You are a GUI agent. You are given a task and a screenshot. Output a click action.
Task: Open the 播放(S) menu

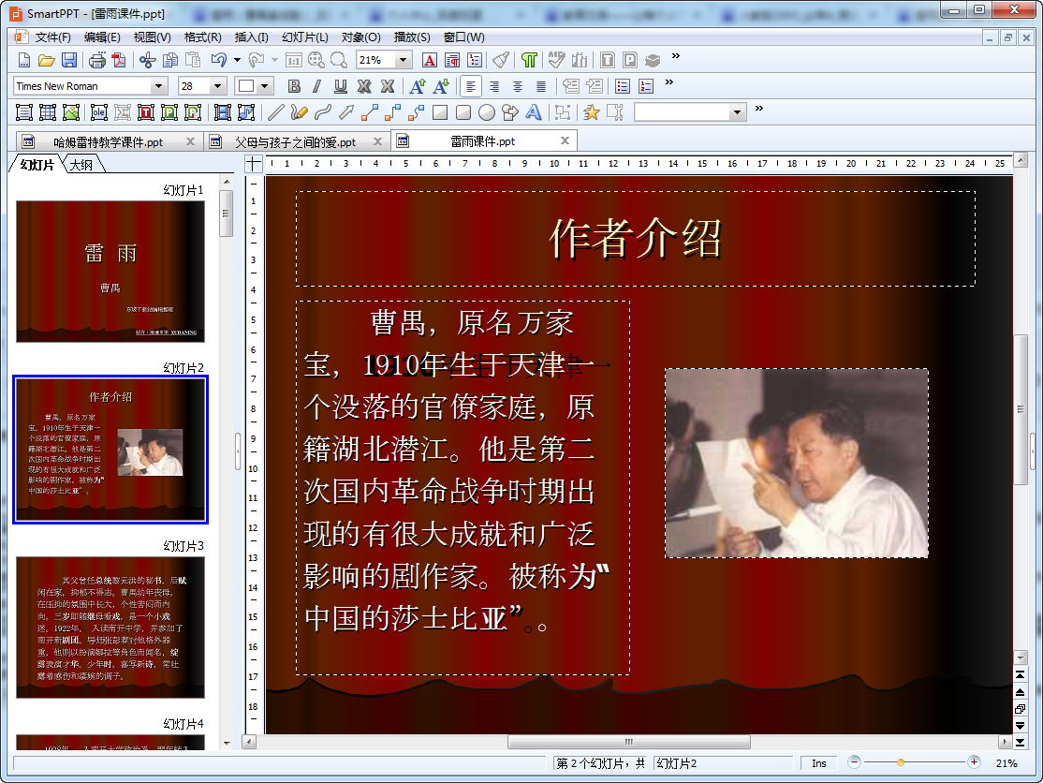pos(412,37)
